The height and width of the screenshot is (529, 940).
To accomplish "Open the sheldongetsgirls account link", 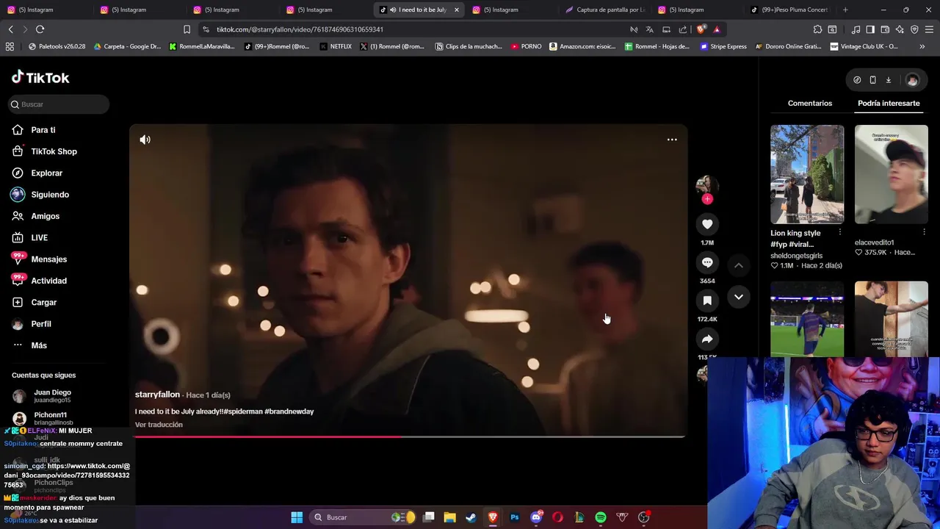I will [796, 256].
